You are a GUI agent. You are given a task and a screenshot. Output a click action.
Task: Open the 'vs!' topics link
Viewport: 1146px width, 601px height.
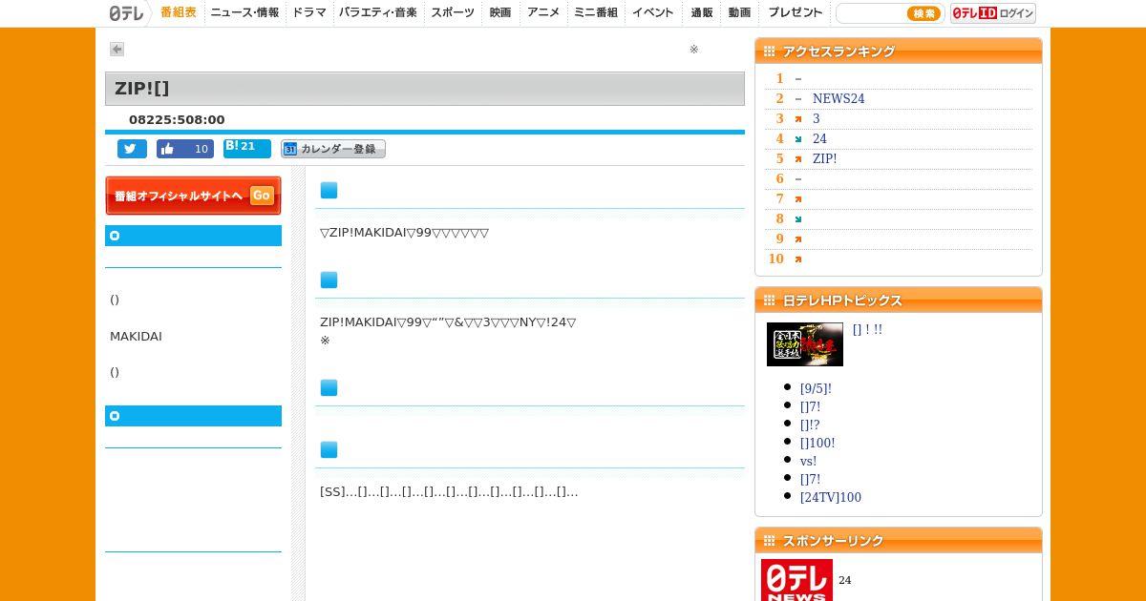(x=808, y=462)
